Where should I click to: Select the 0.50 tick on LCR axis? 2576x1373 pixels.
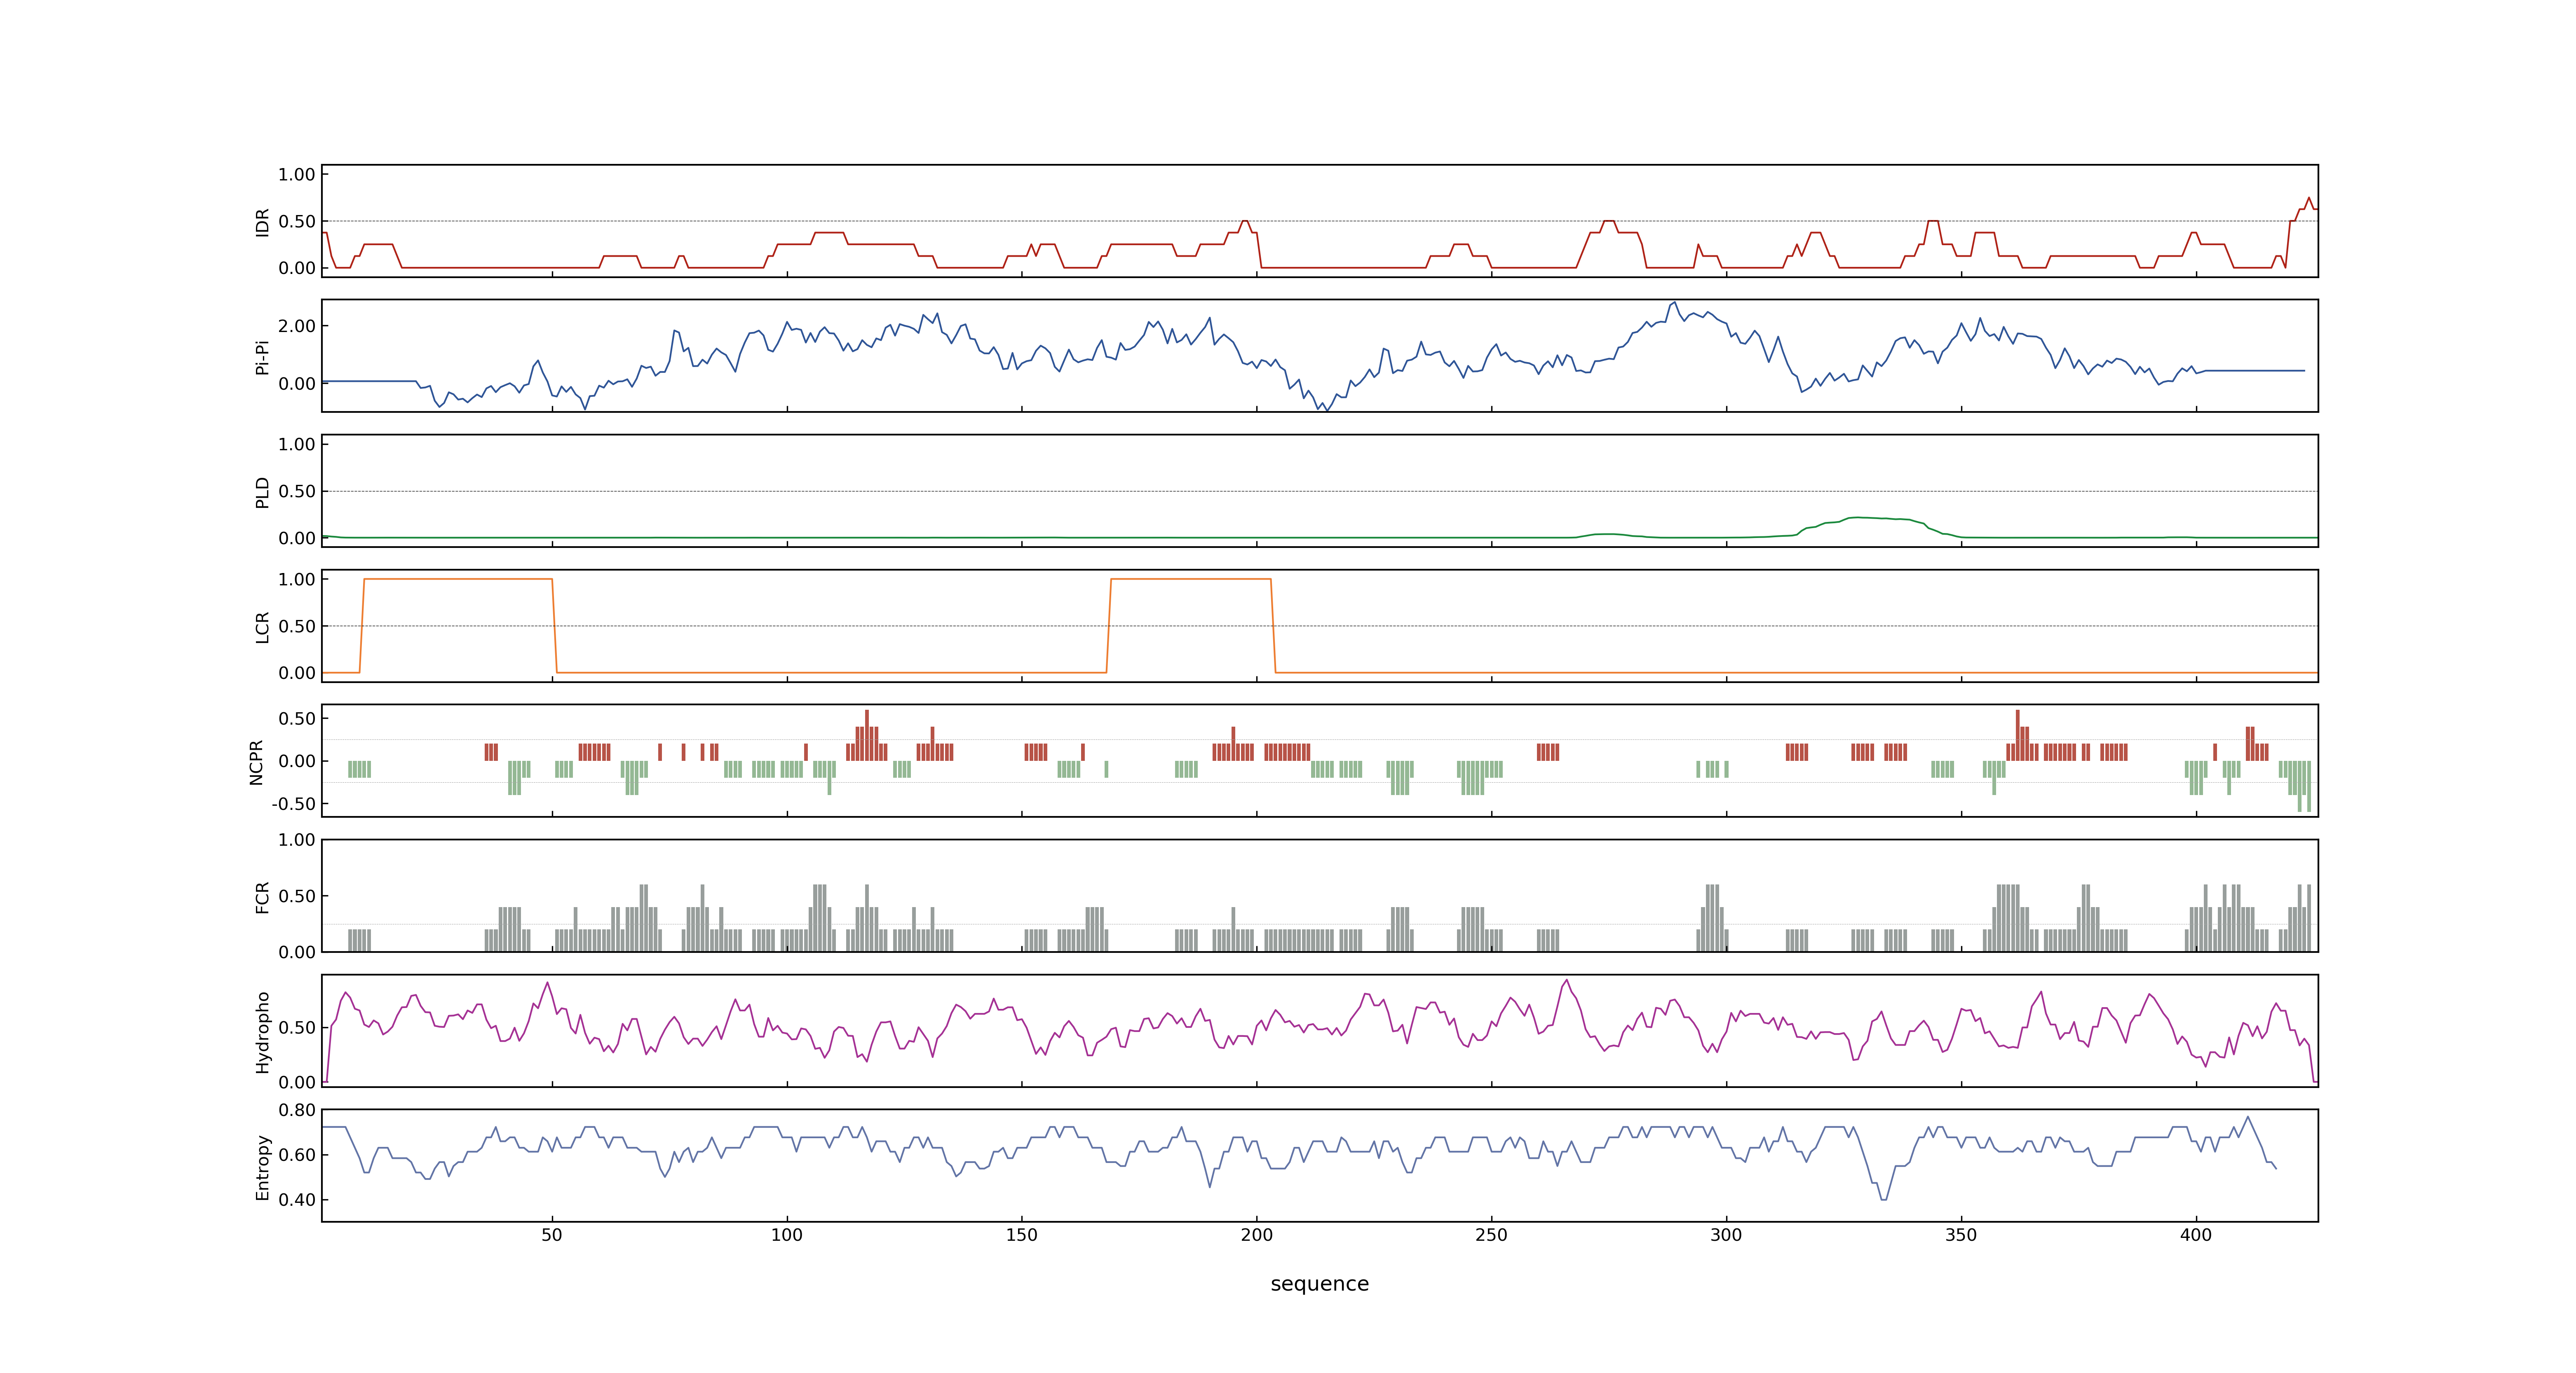tap(297, 627)
